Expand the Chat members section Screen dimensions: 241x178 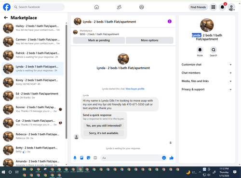pos(207,73)
